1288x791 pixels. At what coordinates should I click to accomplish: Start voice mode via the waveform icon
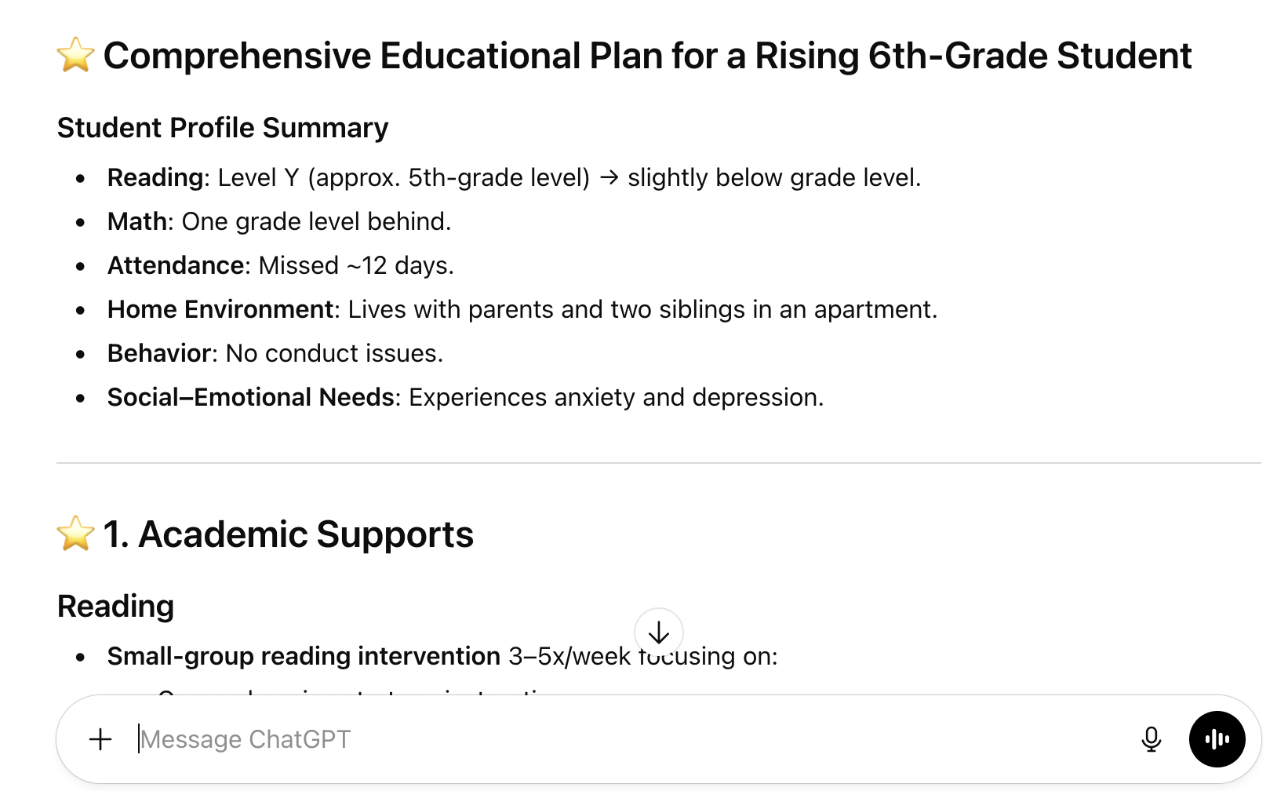pyautogui.click(x=1217, y=738)
